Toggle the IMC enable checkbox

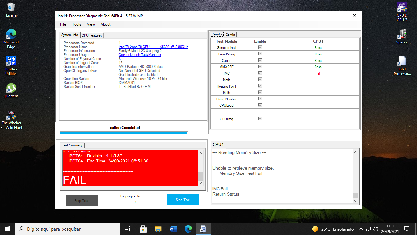pyautogui.click(x=260, y=73)
